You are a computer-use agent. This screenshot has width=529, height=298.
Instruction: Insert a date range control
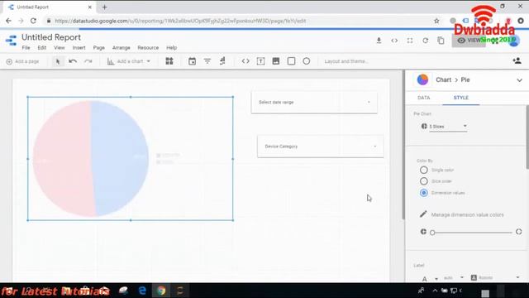point(192,61)
